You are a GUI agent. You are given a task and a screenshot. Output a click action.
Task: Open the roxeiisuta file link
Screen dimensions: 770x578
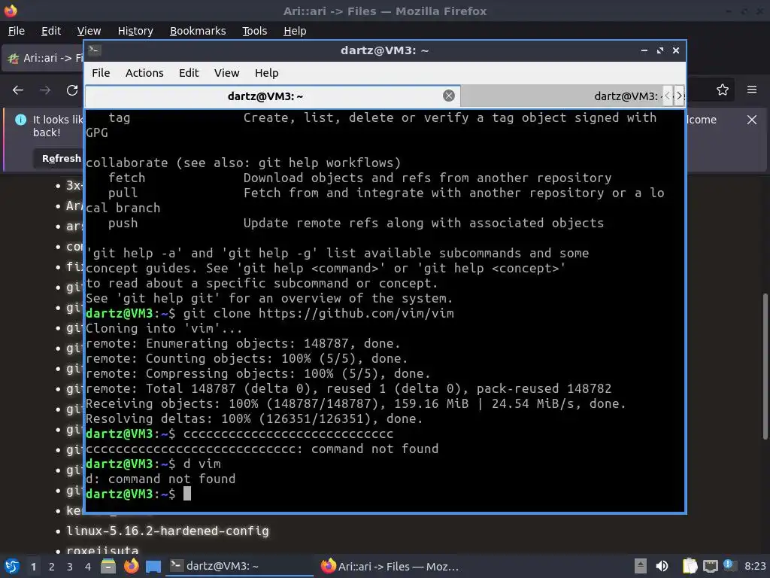click(102, 551)
